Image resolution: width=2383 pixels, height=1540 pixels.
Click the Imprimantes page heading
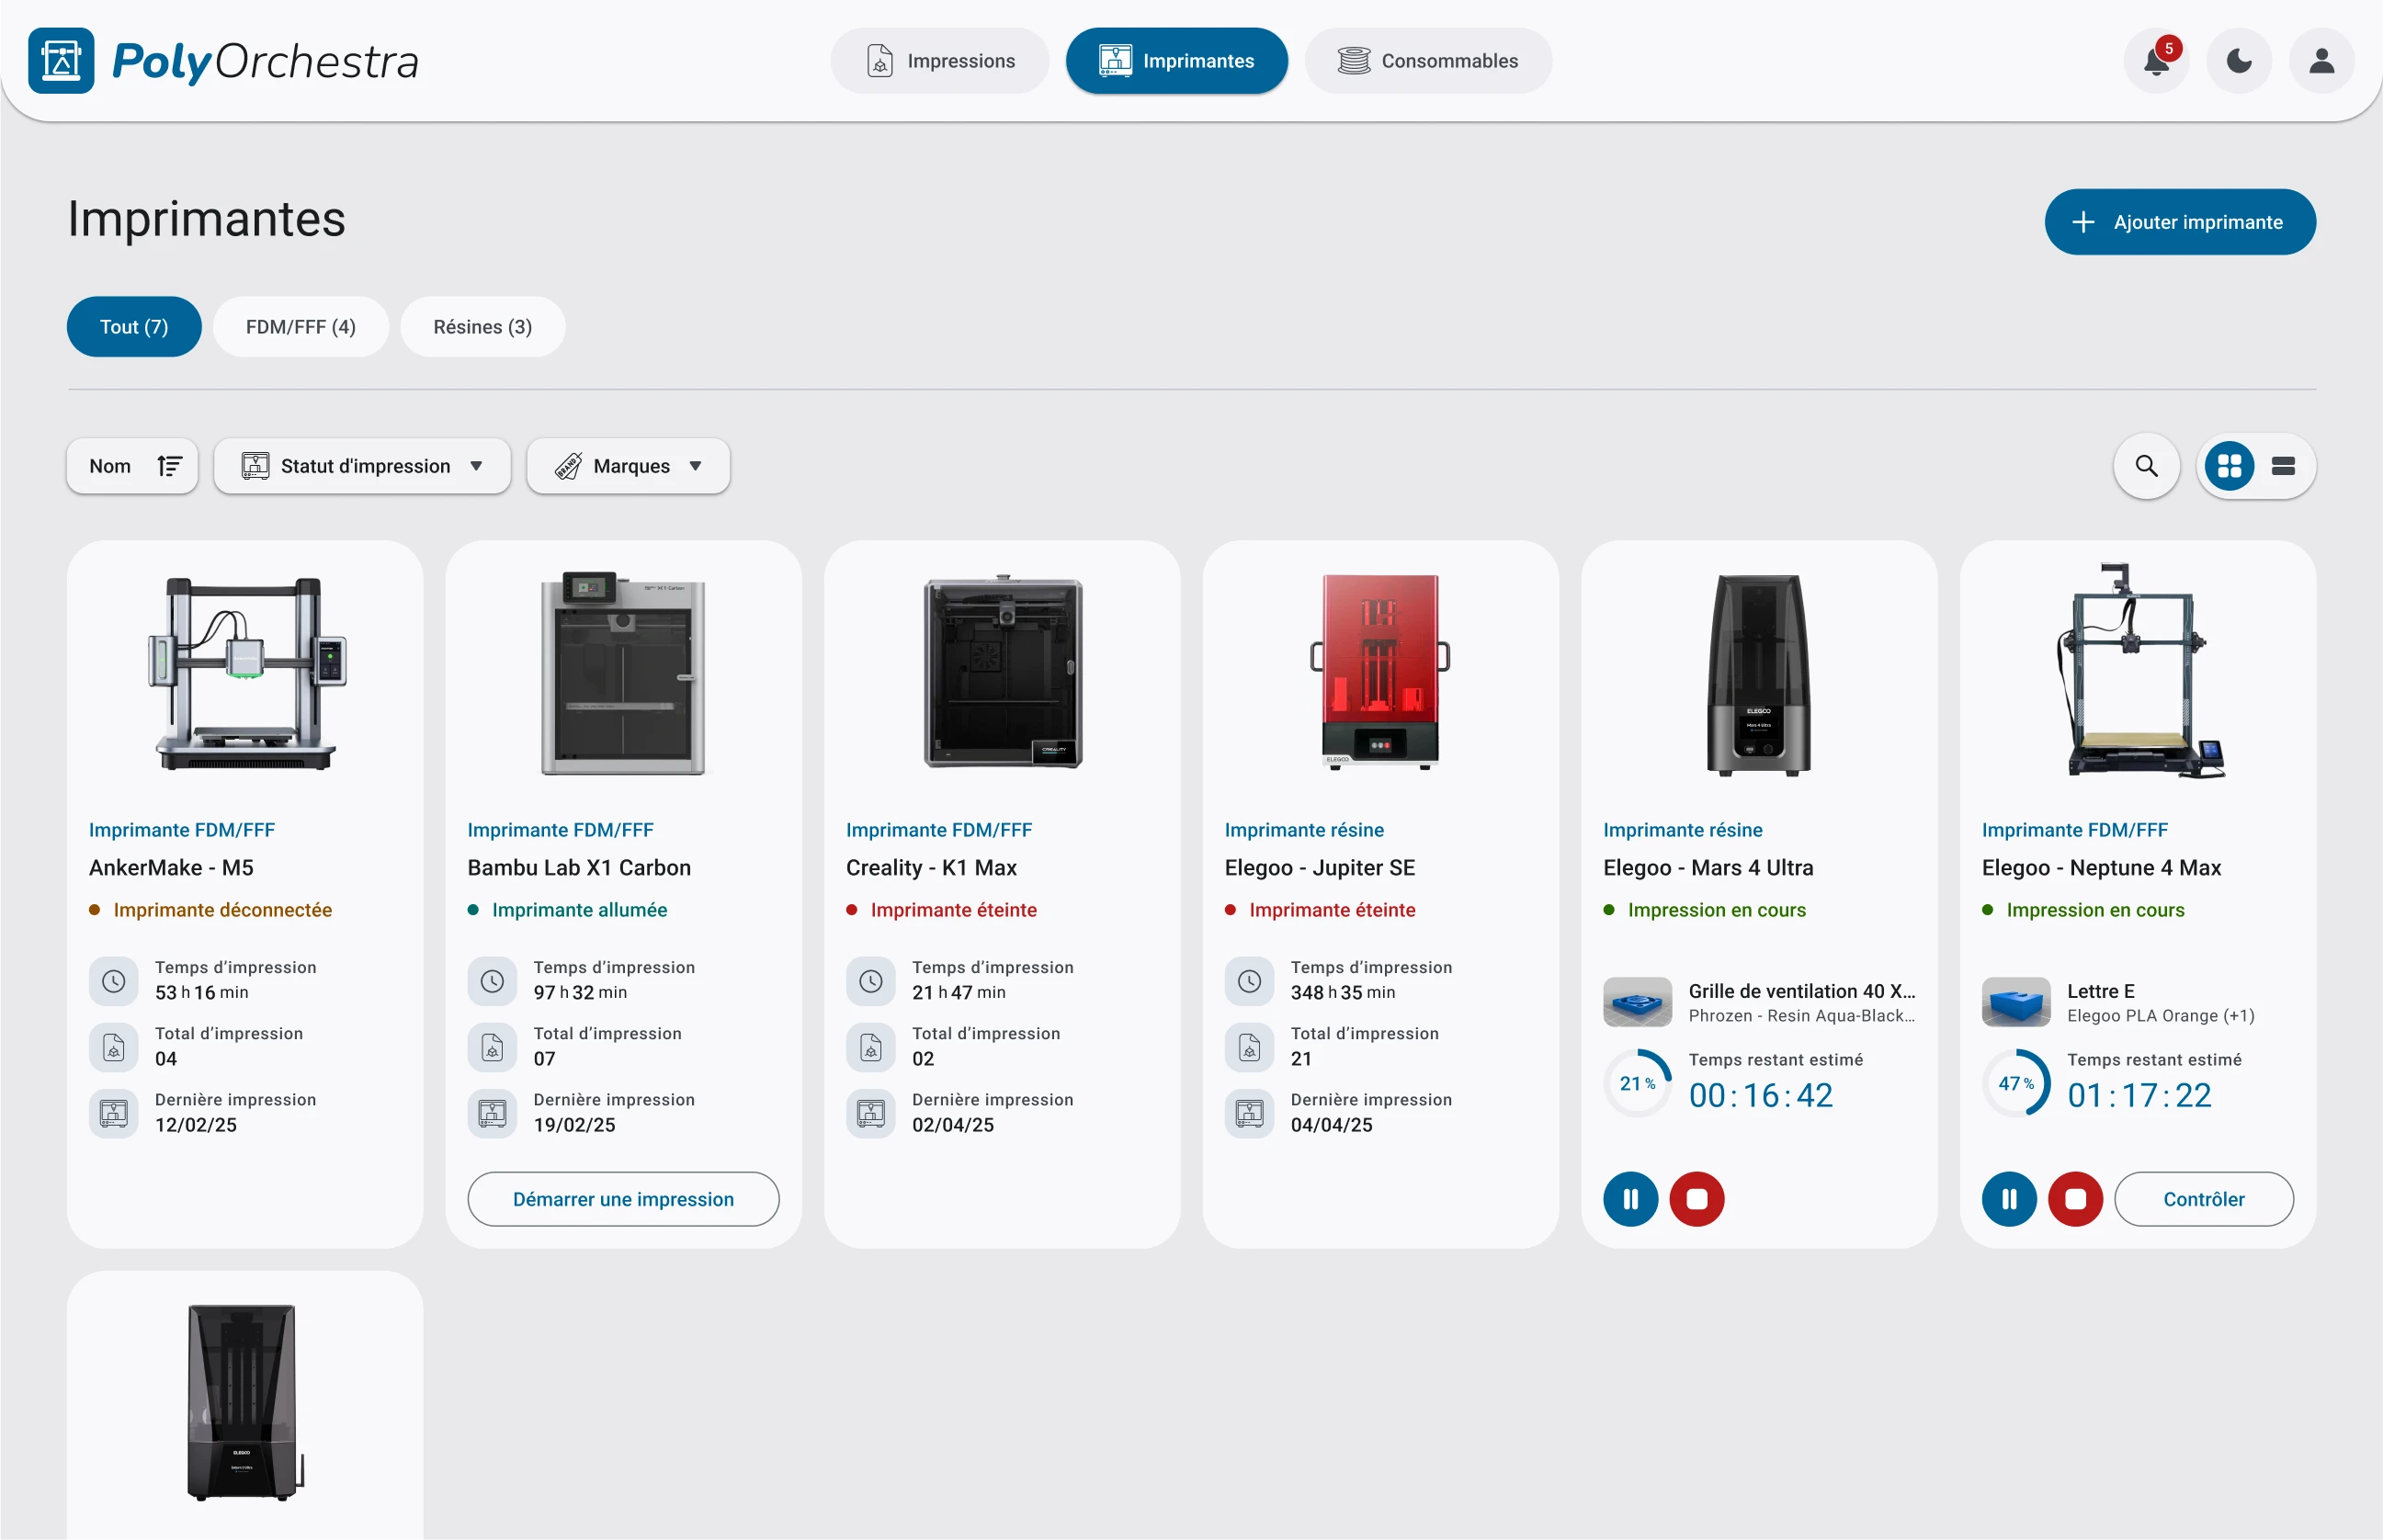tap(206, 219)
